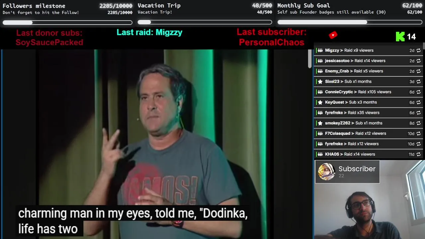Click the Subscriber label in the widget
Viewport: 425px width, 239px height.
[357, 169]
